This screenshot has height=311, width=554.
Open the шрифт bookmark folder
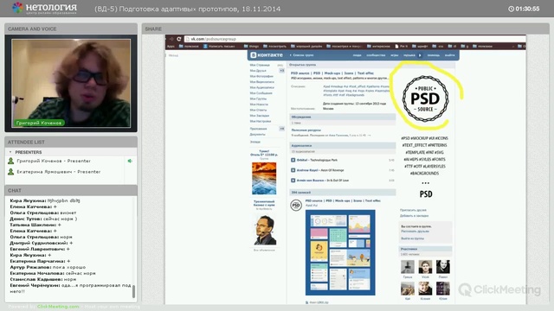tap(420, 46)
